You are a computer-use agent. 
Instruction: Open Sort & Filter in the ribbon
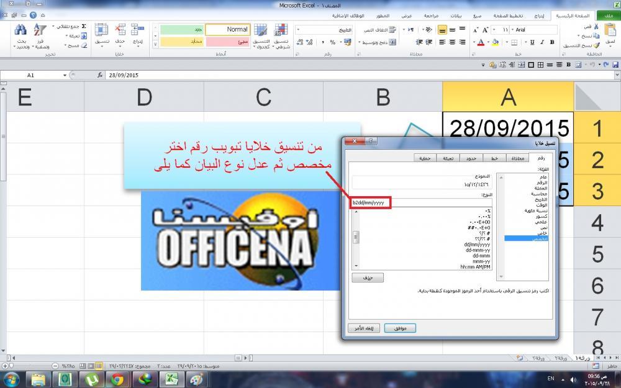[x=40, y=31]
